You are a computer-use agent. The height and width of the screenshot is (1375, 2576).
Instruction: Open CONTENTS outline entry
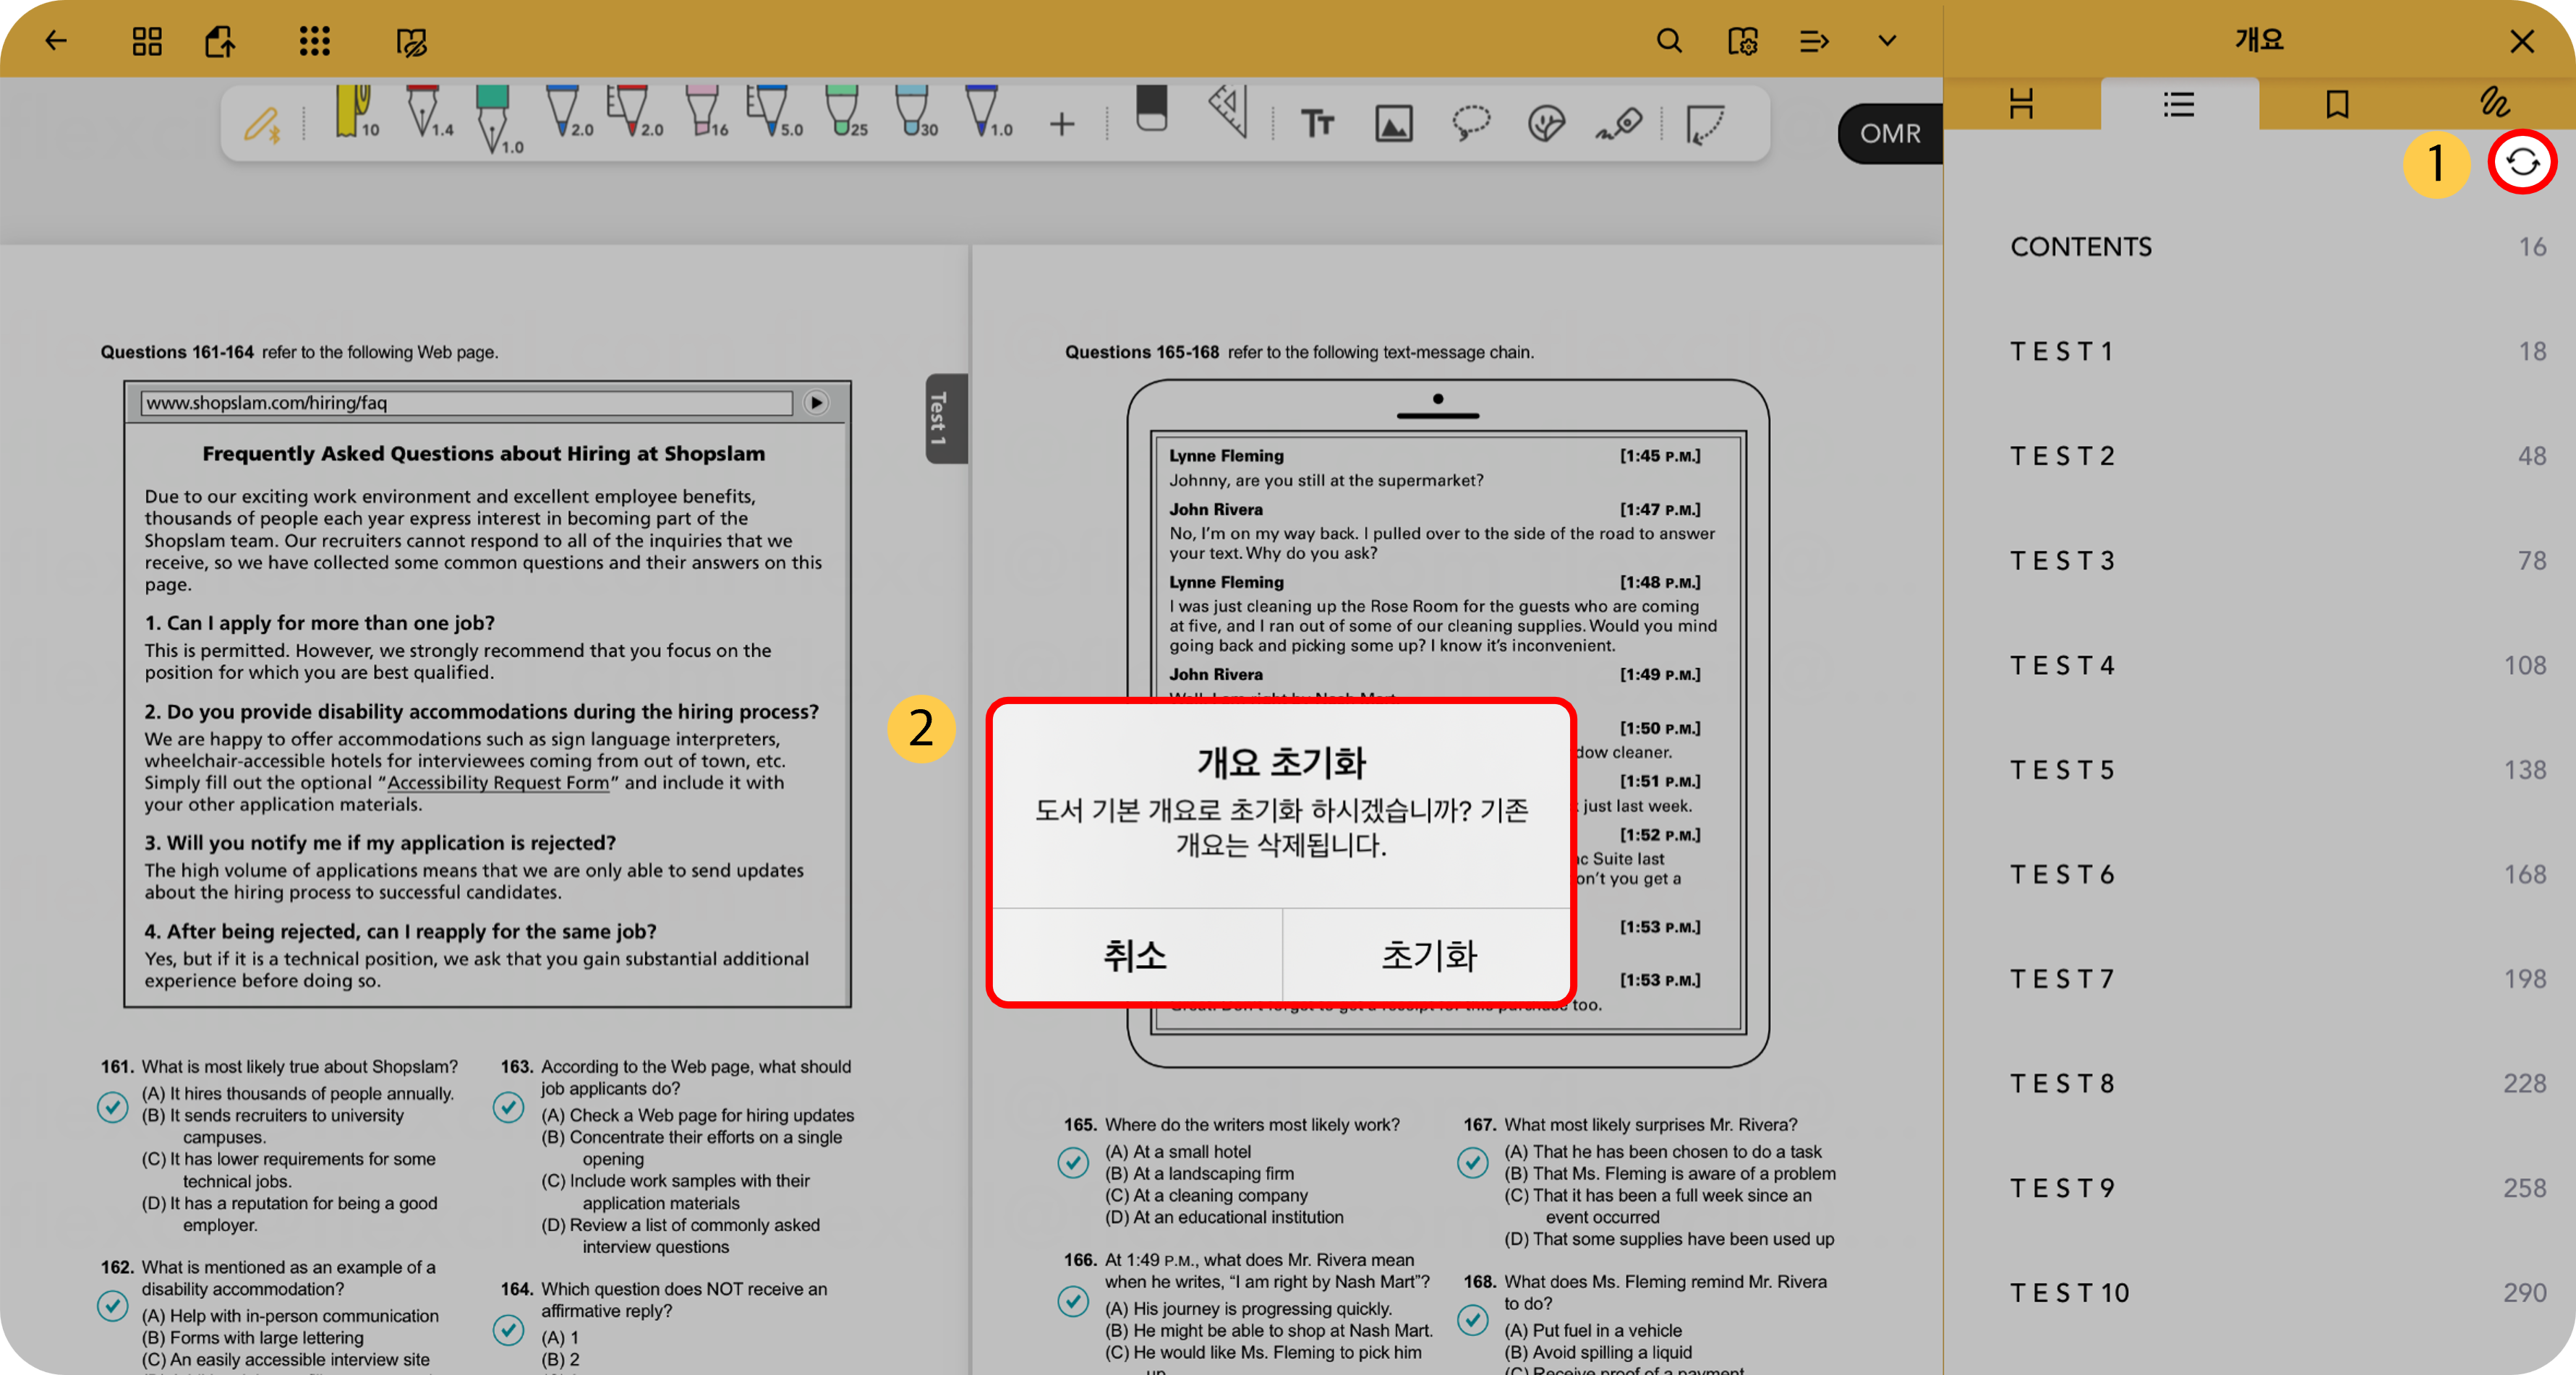(2260, 247)
